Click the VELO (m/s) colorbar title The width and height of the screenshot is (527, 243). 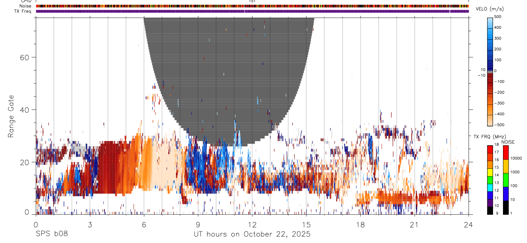(490, 9)
